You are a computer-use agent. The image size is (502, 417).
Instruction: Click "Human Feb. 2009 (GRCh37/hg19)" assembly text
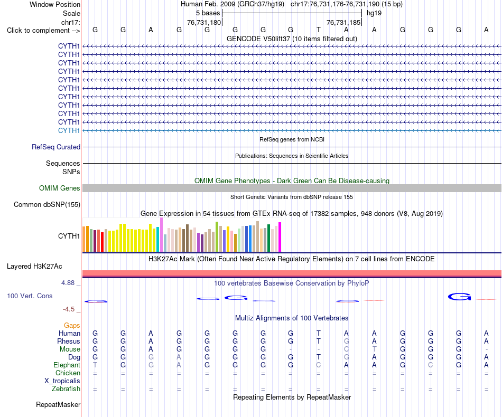233,4
